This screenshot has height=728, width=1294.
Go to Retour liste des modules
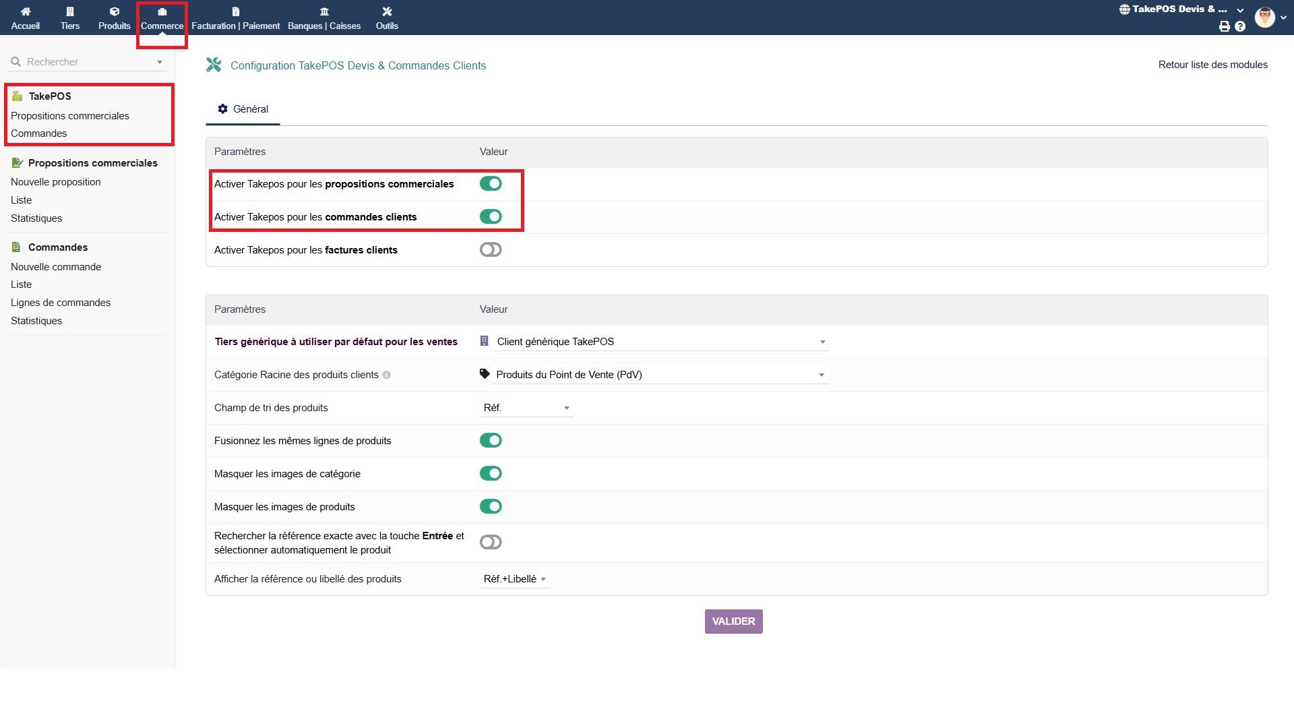[x=1212, y=65]
